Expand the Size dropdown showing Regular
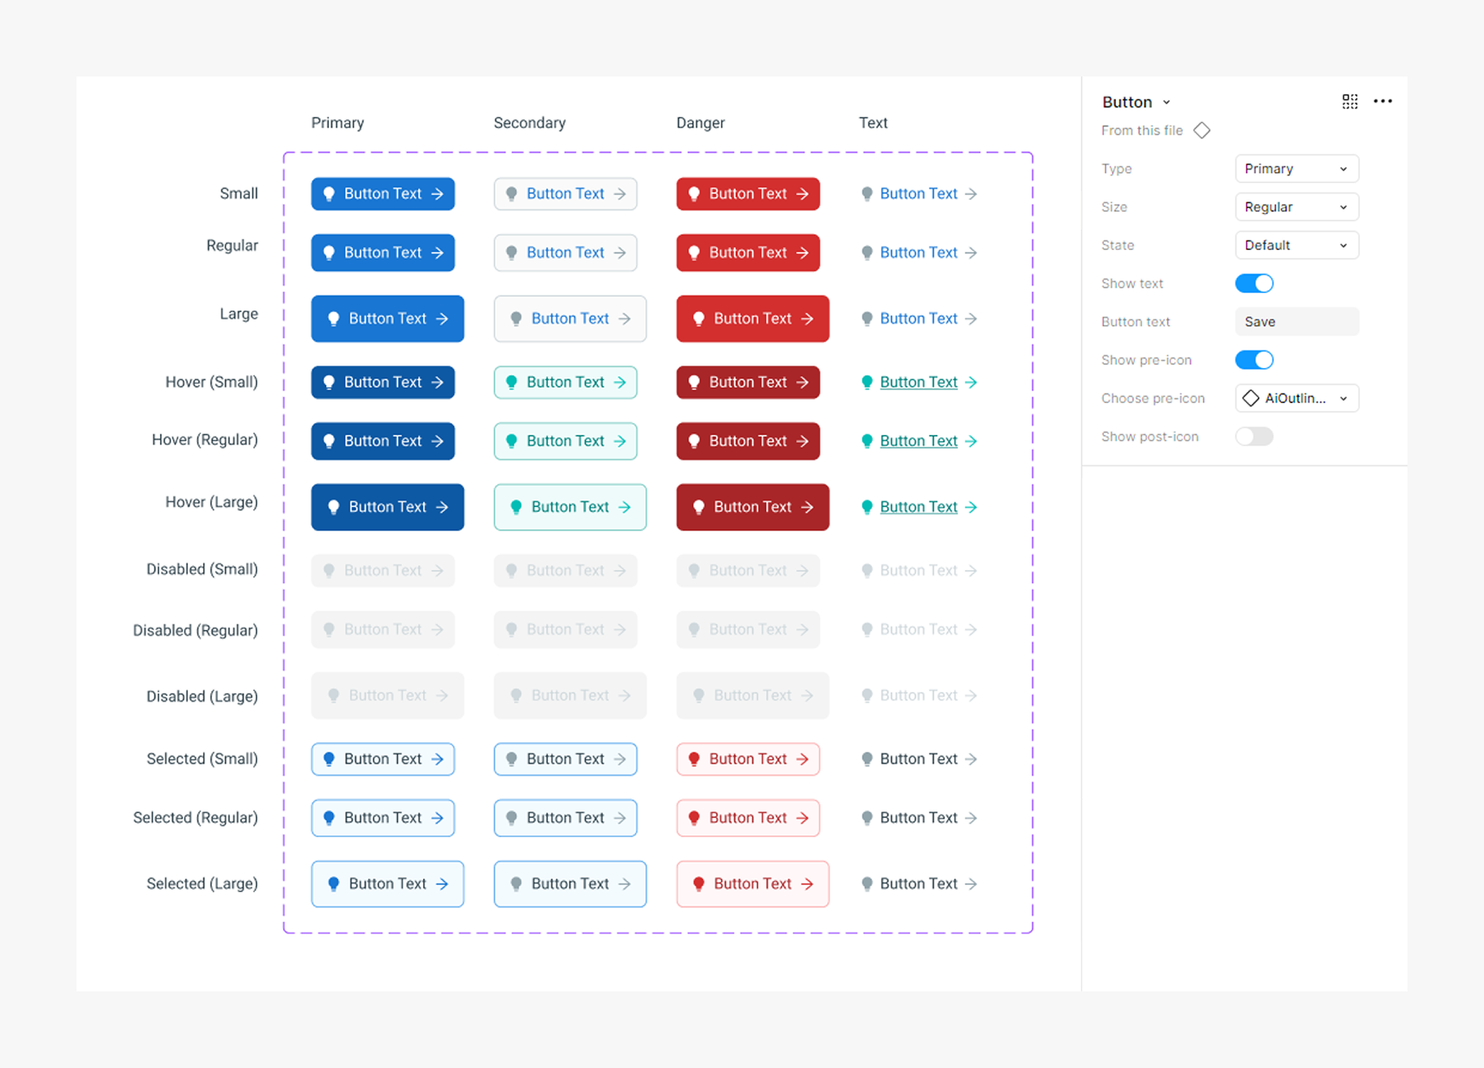1484x1068 pixels. (x=1296, y=207)
